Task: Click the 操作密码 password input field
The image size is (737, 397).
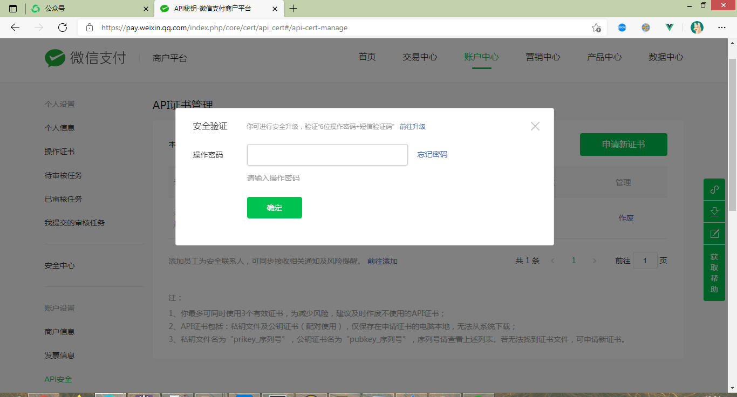Action: [x=327, y=155]
